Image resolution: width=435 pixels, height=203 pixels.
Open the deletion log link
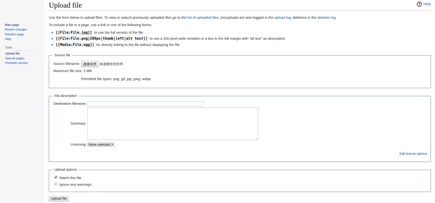(x=326, y=17)
